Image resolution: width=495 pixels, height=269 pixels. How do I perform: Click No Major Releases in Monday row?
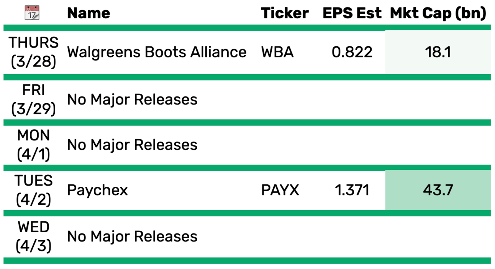pos(132,145)
